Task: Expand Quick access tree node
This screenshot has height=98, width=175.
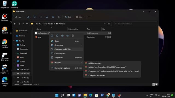Action: [x=14, y=31]
